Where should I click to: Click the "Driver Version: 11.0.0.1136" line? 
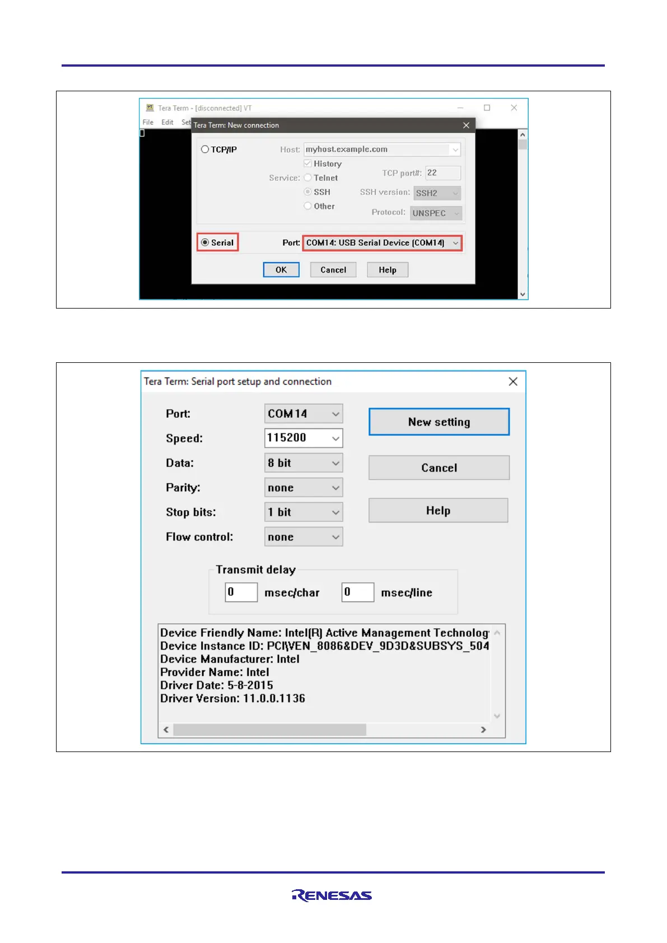pyautogui.click(x=232, y=698)
